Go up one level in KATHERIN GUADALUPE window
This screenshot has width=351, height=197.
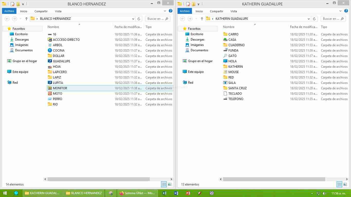pyautogui.click(x=202, y=19)
